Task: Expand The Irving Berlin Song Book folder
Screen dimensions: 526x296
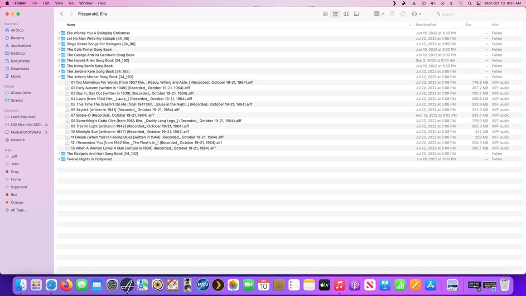Action: point(59,66)
